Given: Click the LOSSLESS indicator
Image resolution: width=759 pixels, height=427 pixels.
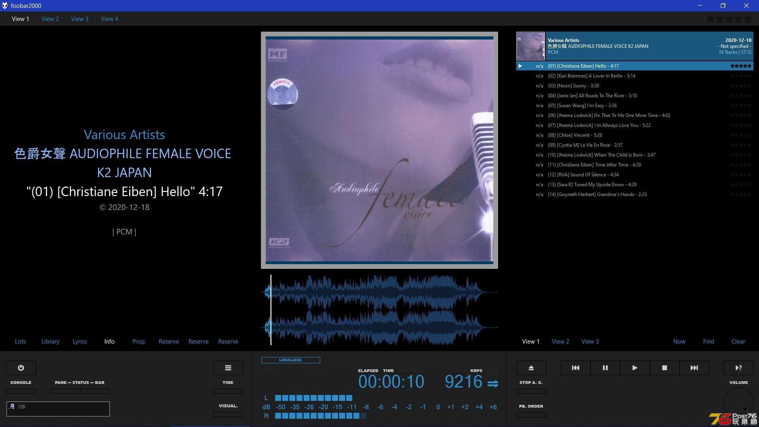Looking at the screenshot, I should [x=291, y=360].
